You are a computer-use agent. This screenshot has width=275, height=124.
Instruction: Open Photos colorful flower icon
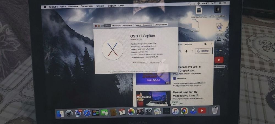[131, 112]
